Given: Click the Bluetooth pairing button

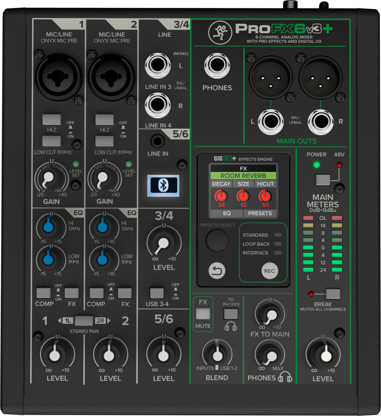Looking at the screenshot, I should 163,186.
